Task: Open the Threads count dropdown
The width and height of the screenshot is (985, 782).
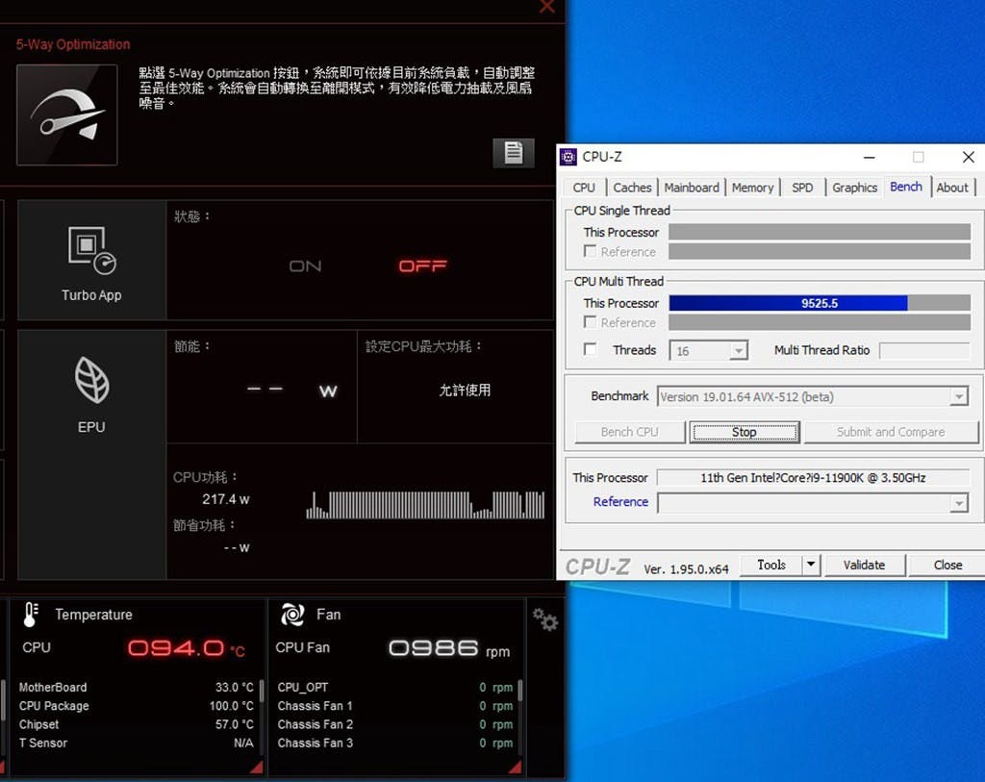Action: point(738,351)
